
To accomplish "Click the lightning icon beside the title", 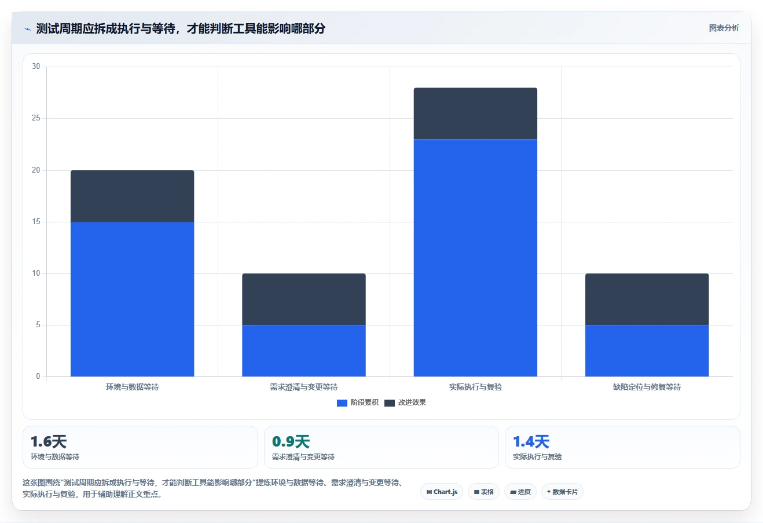I will pos(27,29).
